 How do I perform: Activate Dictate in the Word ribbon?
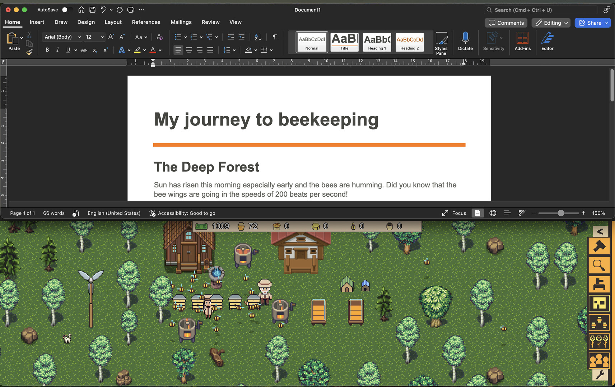465,41
